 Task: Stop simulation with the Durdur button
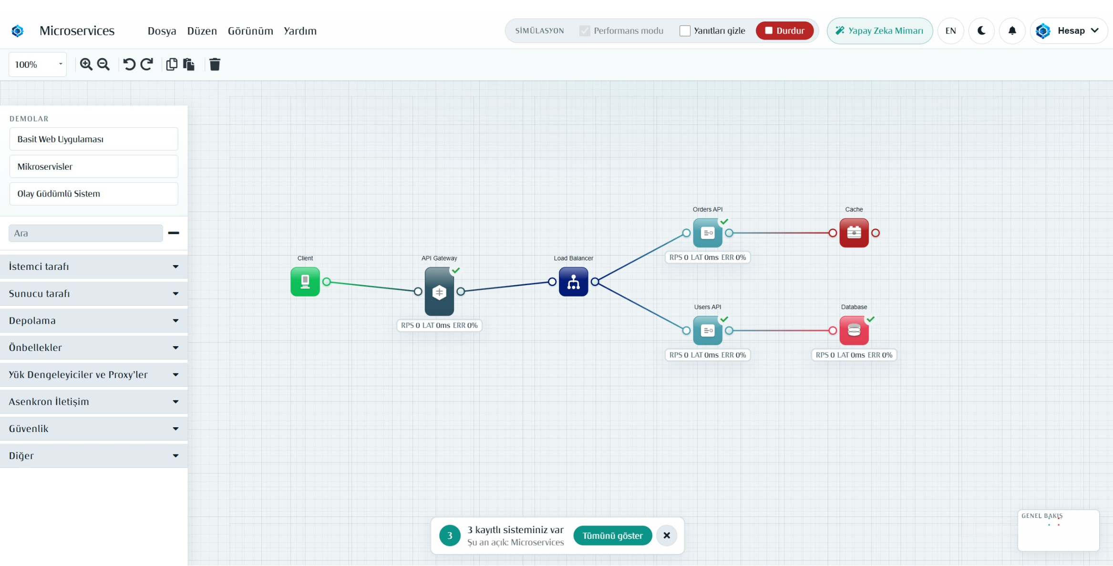[784, 31]
